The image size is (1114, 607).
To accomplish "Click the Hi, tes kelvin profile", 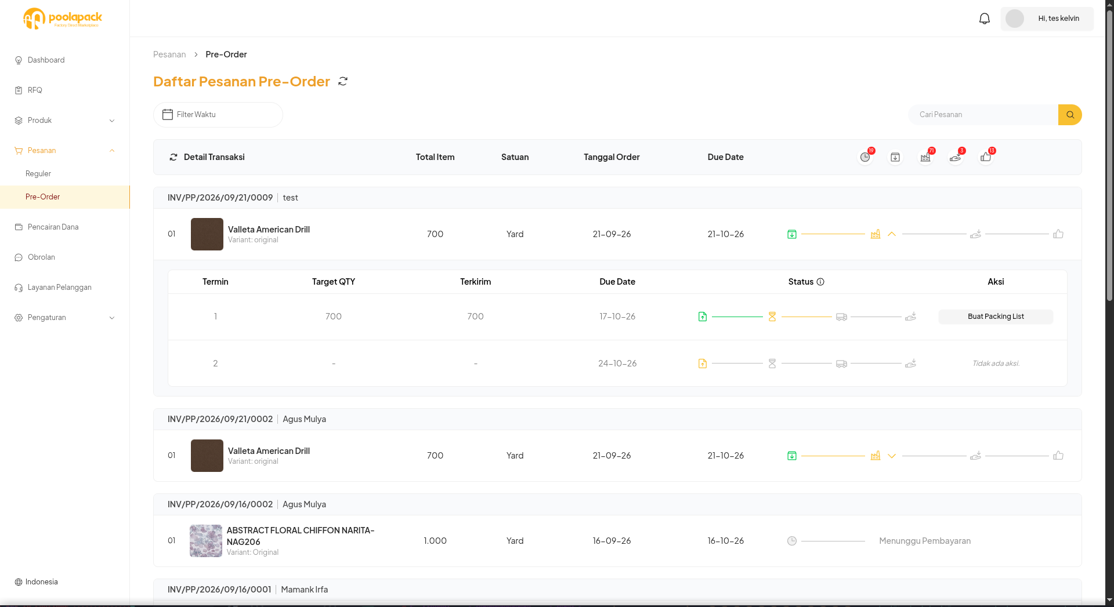I will pos(1047,19).
